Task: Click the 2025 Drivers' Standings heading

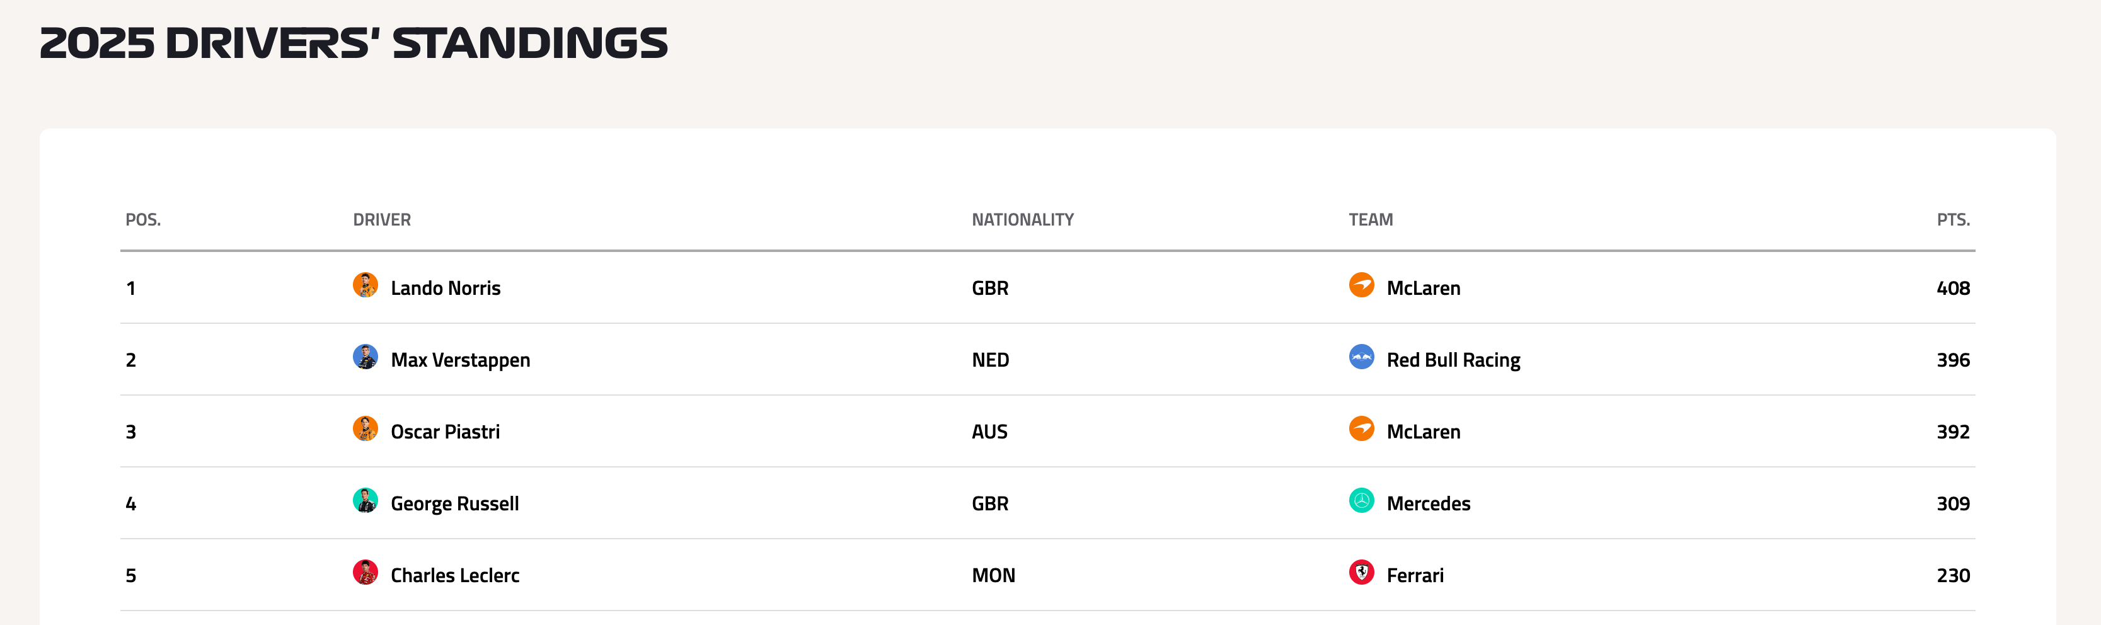Action: pyautogui.click(x=353, y=43)
